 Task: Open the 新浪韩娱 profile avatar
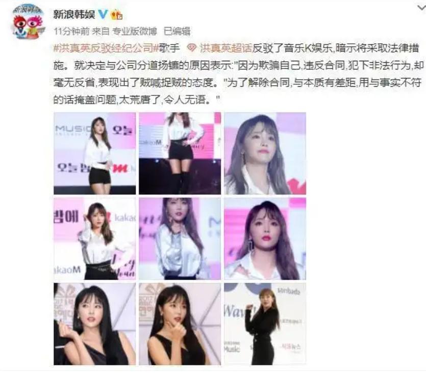[x=28, y=22]
